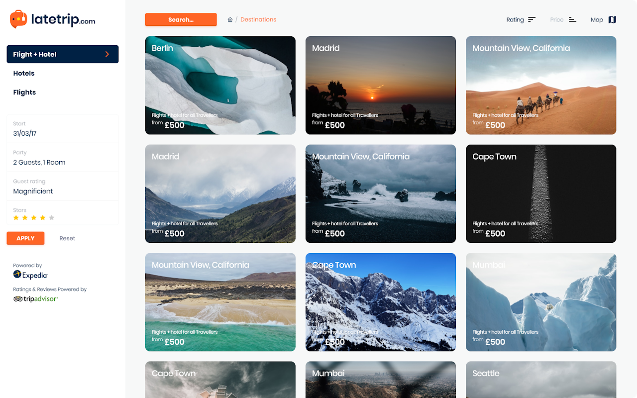637x398 pixels.
Task: Click the orange Search... button
Action: tap(181, 20)
